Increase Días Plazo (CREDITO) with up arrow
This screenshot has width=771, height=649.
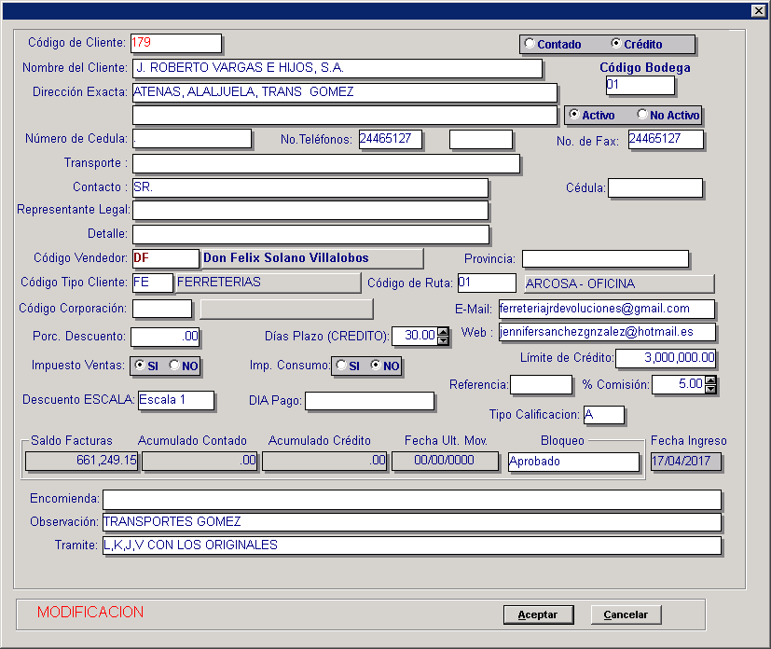pyautogui.click(x=443, y=331)
